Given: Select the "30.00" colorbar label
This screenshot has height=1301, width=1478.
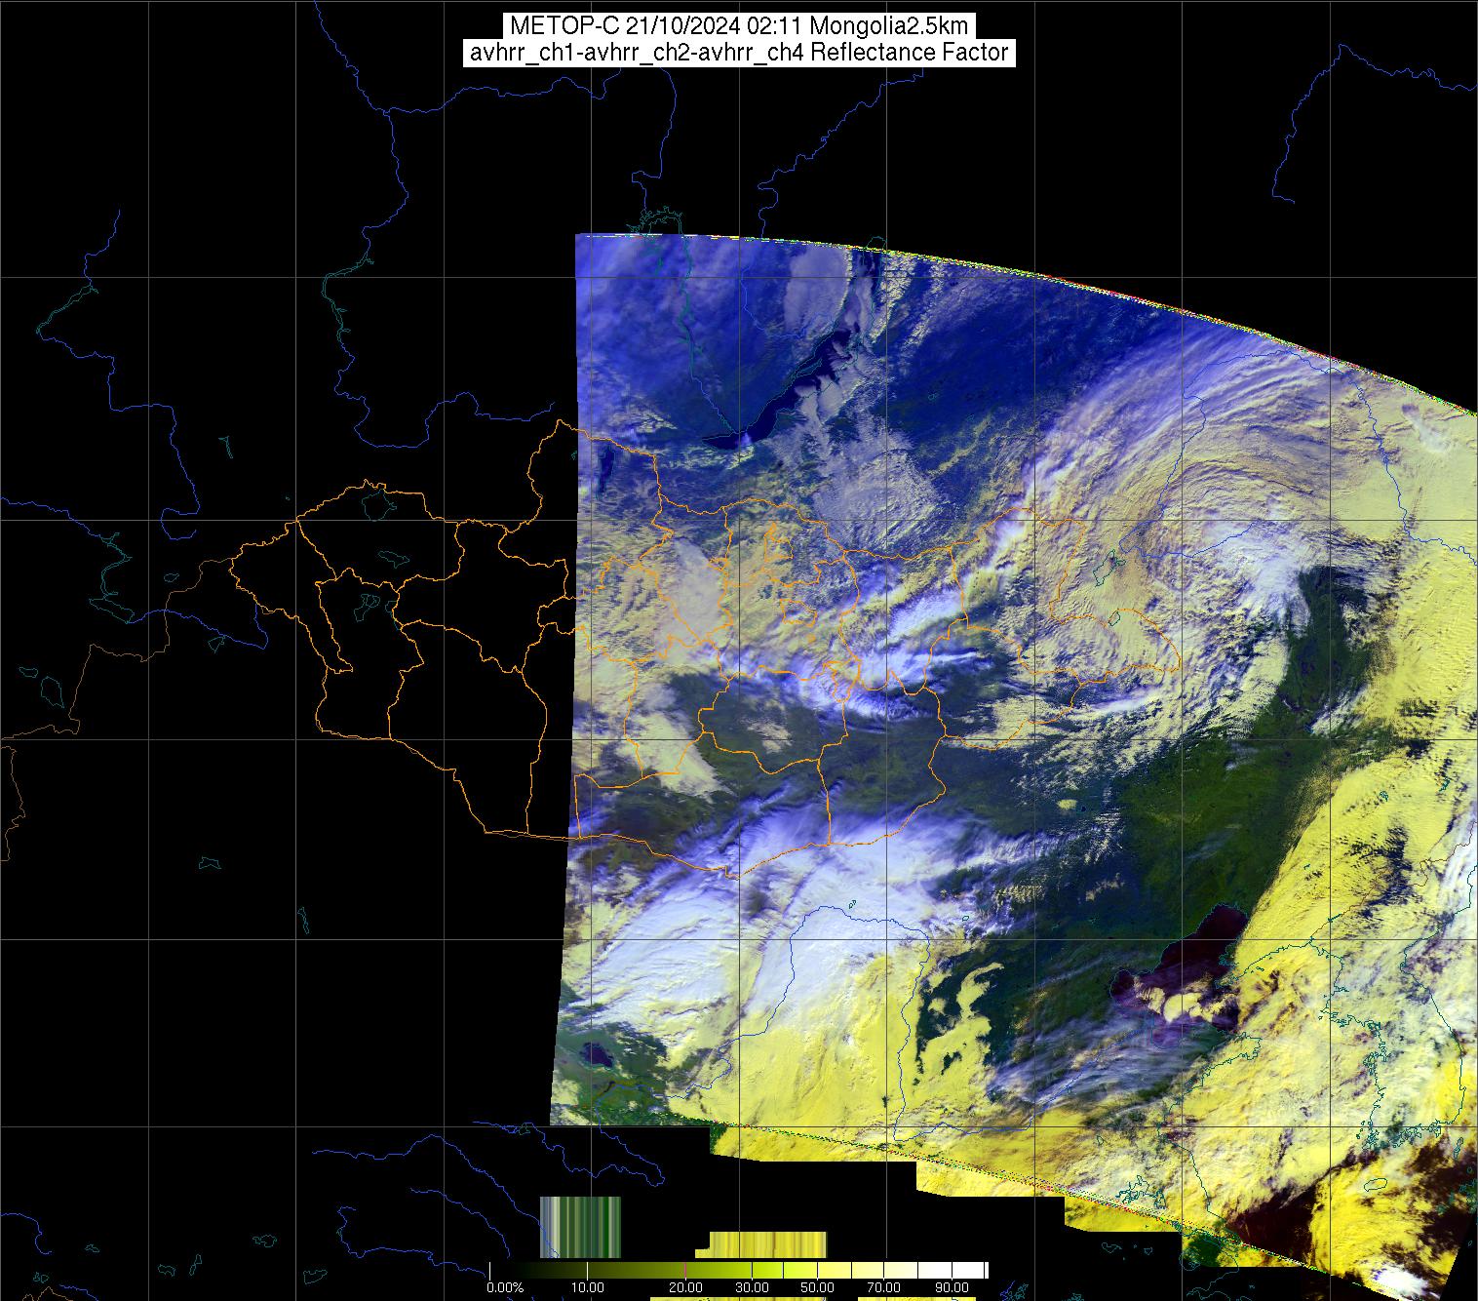Looking at the screenshot, I should (752, 1287).
